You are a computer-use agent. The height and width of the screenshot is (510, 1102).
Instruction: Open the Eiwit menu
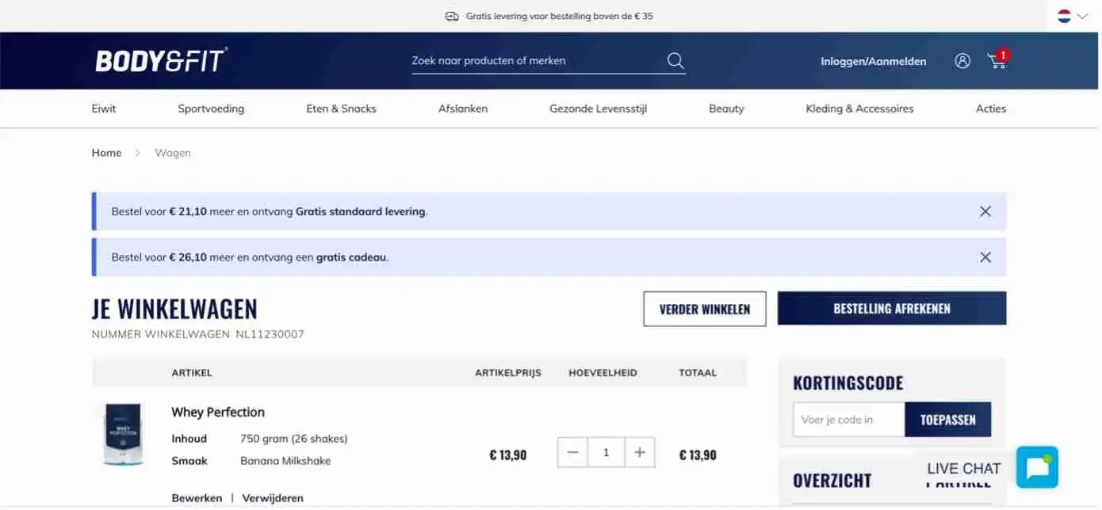tap(104, 108)
